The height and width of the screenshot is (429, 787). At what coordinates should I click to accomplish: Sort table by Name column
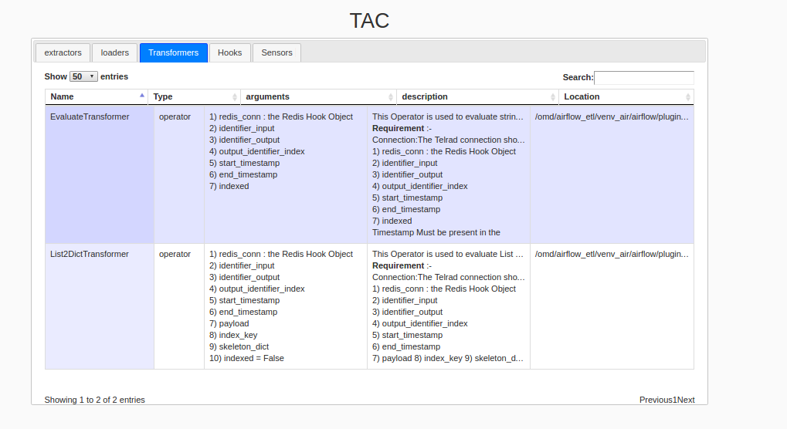tap(97, 96)
